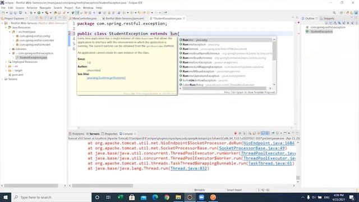This screenshot has height=202, width=359.
Task: Click the Back navigation arrow in toolbar
Action: tap(148, 13)
